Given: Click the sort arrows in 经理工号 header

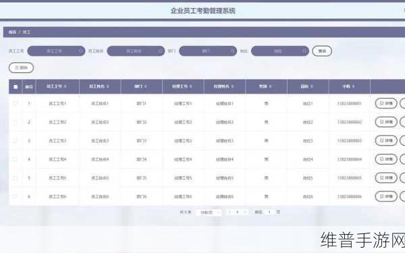Looking at the screenshot, I should point(191,86).
